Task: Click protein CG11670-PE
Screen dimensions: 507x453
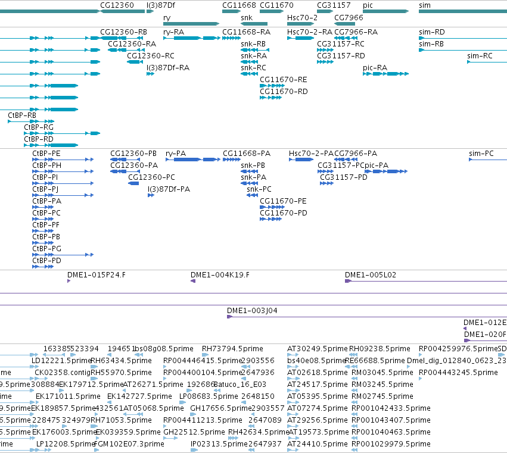Action: (x=283, y=201)
